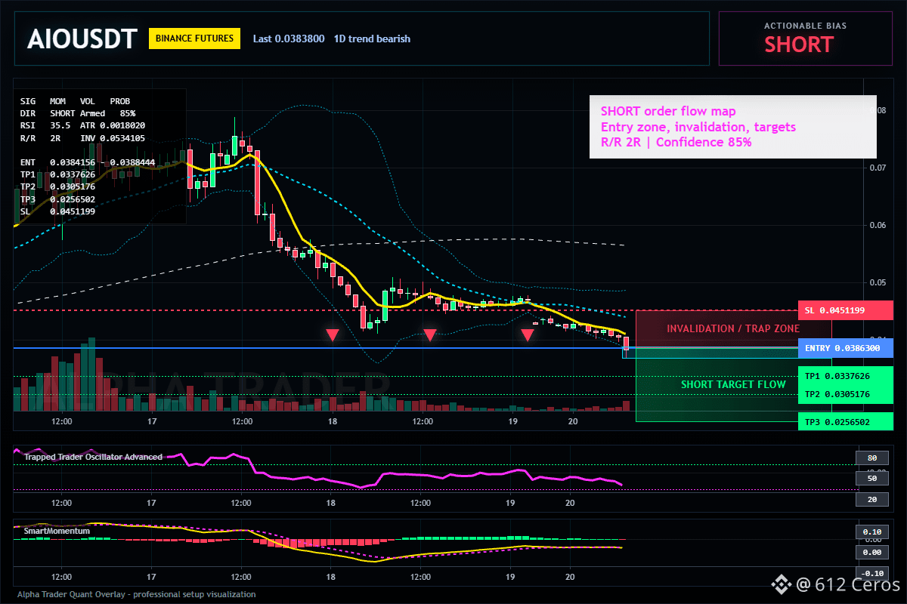This screenshot has height=604, width=907.
Task: Click the 80 level label on oscillator panel
Action: (871, 458)
